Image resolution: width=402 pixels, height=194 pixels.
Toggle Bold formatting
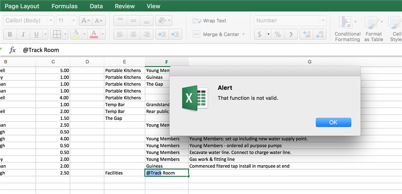point(10,34)
